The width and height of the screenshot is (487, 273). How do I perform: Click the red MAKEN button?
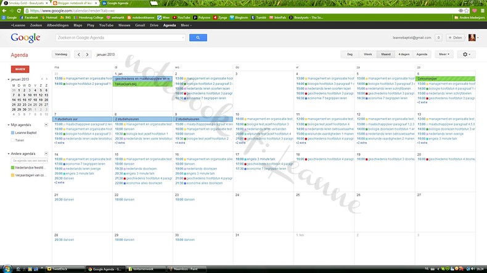tap(20, 69)
